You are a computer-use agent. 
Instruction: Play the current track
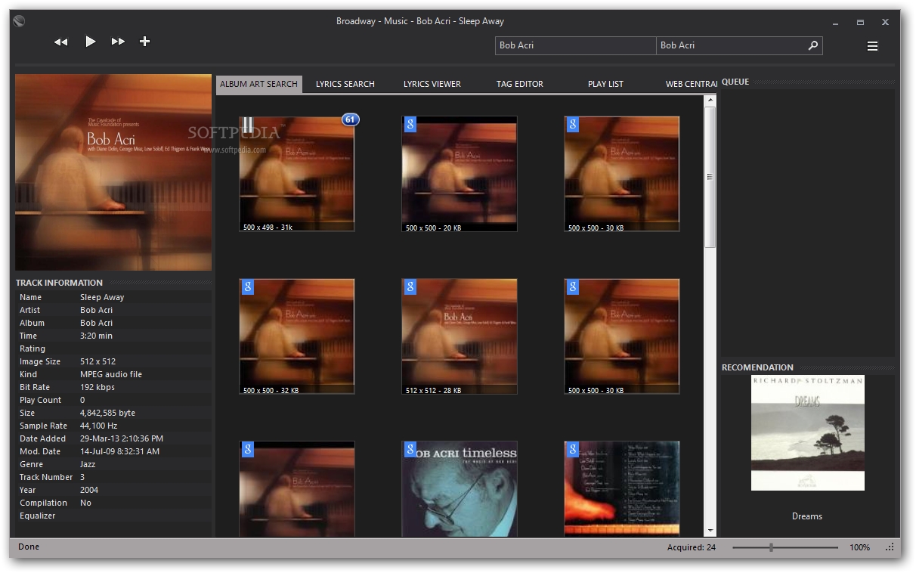pos(90,42)
